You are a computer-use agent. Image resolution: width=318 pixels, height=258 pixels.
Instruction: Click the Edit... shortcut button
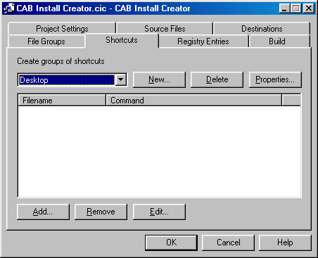tap(159, 212)
